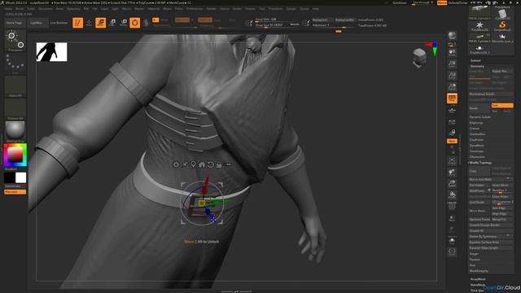Activate the Edit mode button
Viewport: 521px width, 293px height.
pos(77,23)
